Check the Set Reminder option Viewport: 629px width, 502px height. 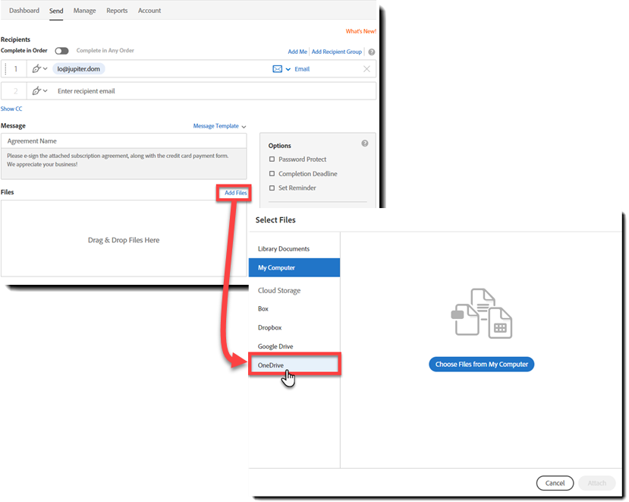(271, 188)
